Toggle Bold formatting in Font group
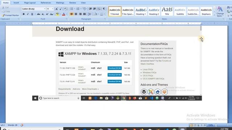The height and width of the screenshot is (130, 232). tap(24, 14)
